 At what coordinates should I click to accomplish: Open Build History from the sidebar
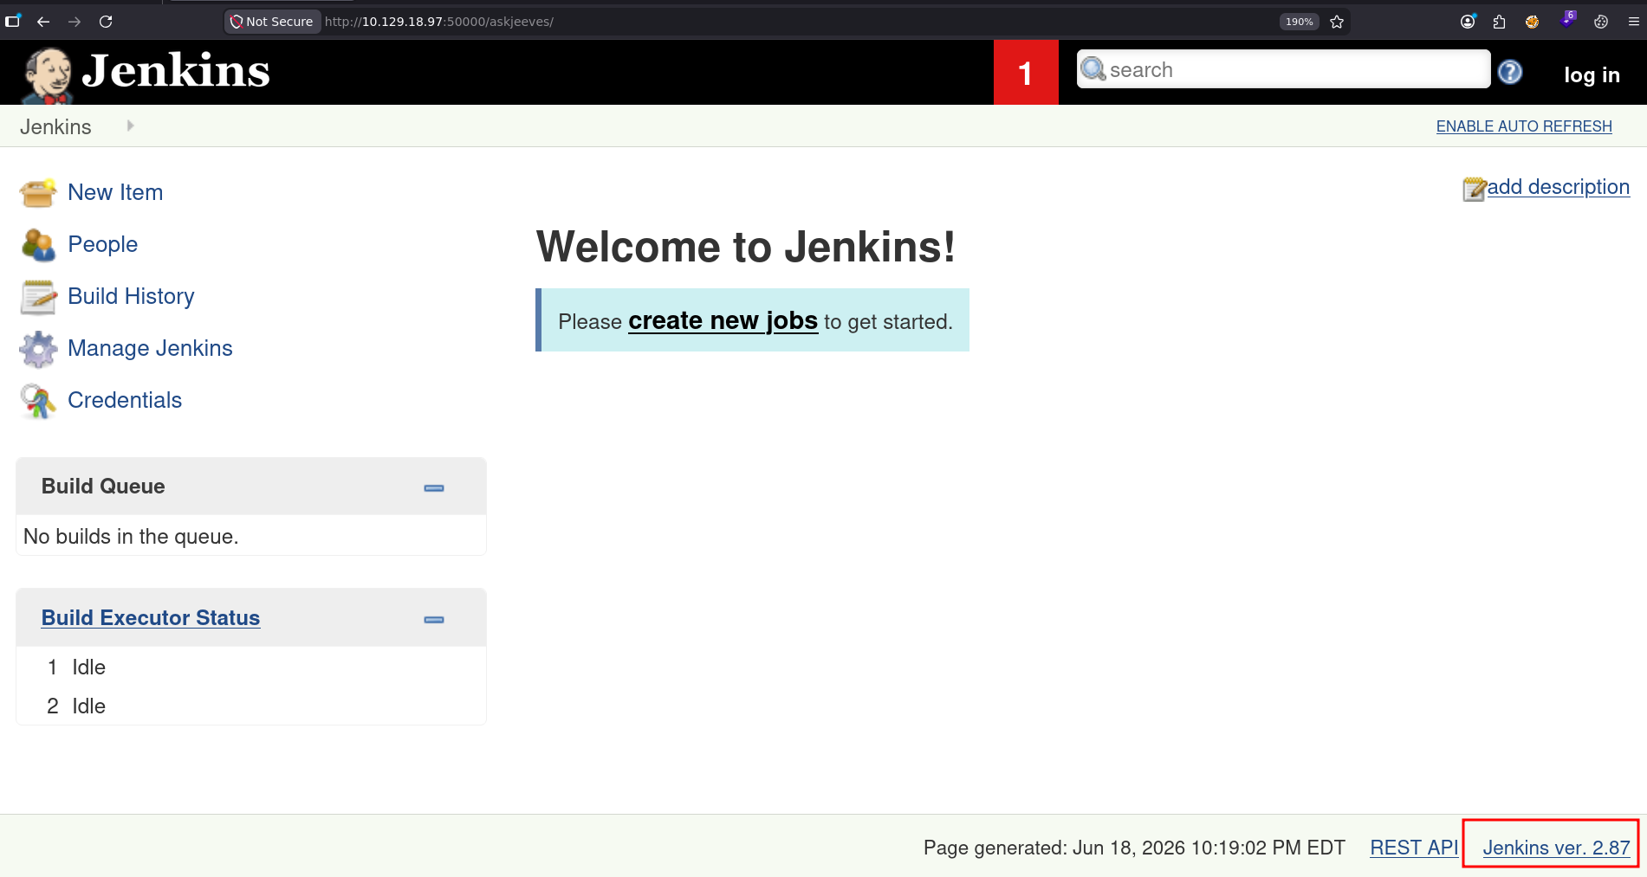pyautogui.click(x=131, y=296)
